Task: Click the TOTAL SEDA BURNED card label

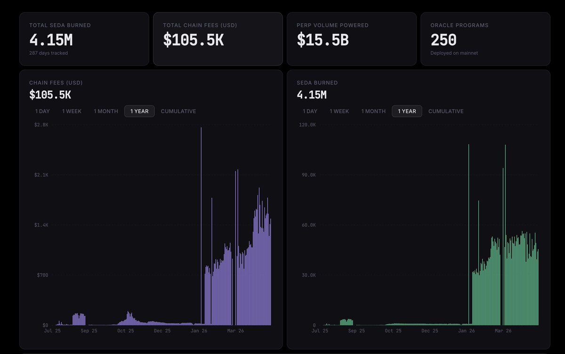Action: 60,25
